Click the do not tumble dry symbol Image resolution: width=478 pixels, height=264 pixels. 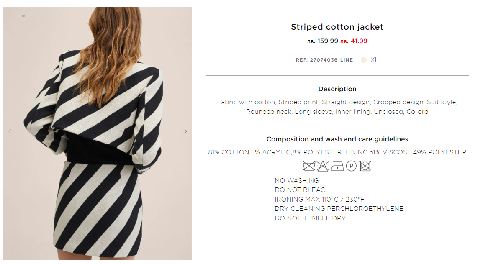[365, 167]
